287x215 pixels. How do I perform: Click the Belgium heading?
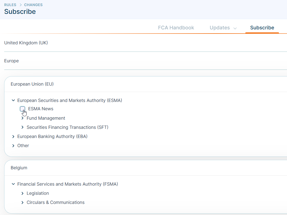(x=19, y=168)
